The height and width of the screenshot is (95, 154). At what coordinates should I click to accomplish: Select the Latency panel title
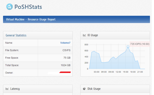tap(15, 89)
